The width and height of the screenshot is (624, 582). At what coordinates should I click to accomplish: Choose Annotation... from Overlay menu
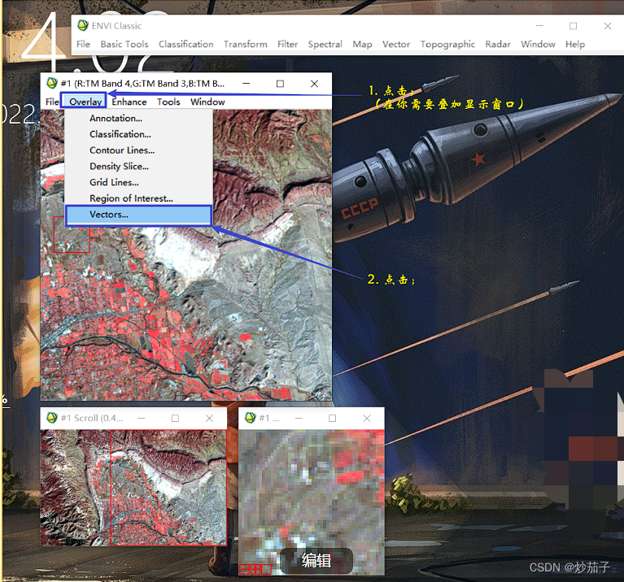click(116, 118)
